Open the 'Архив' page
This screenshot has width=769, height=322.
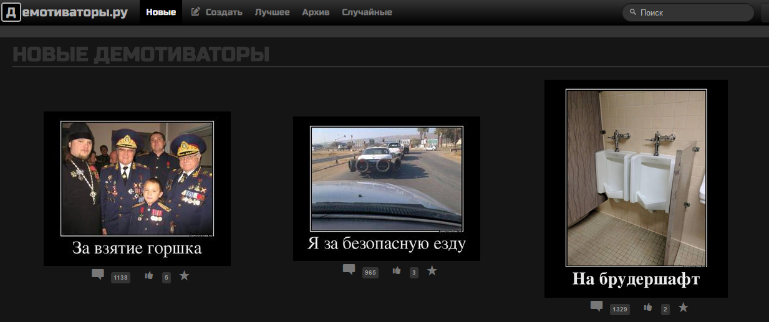click(316, 12)
